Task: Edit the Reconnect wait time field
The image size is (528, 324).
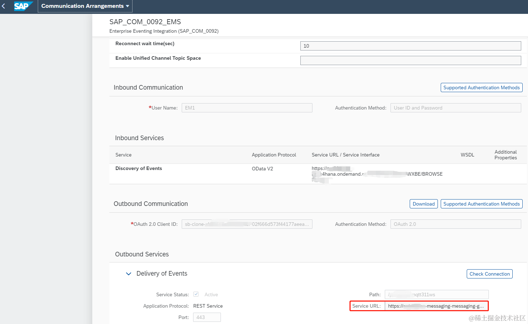Action: coord(410,46)
